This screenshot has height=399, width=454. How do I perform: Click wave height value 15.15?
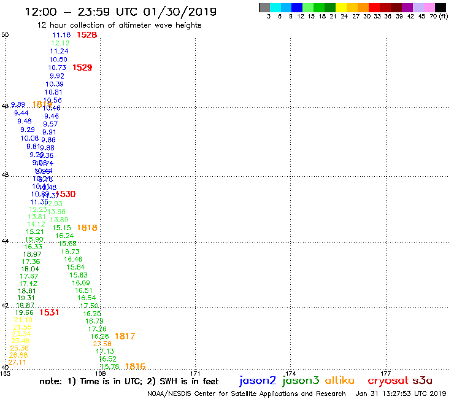62,228
